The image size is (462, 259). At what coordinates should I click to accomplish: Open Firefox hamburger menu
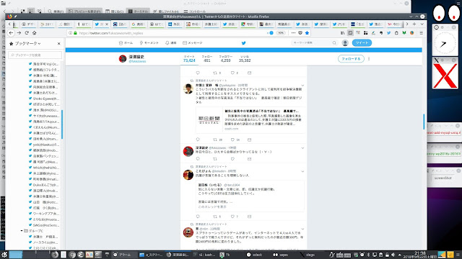422,33
